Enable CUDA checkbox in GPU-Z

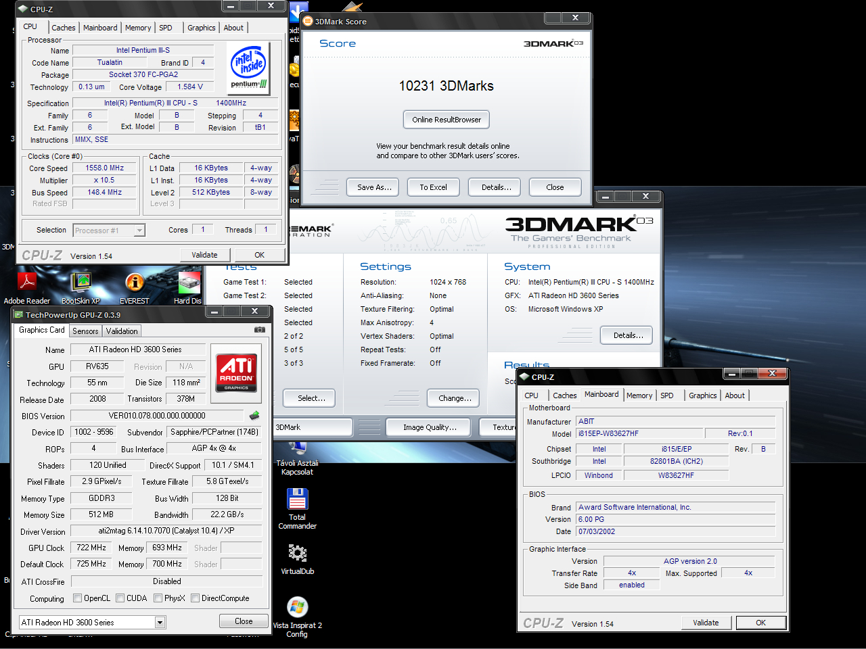120,598
